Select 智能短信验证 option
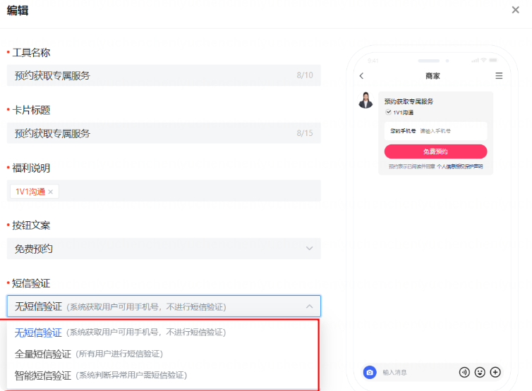 click(163, 376)
